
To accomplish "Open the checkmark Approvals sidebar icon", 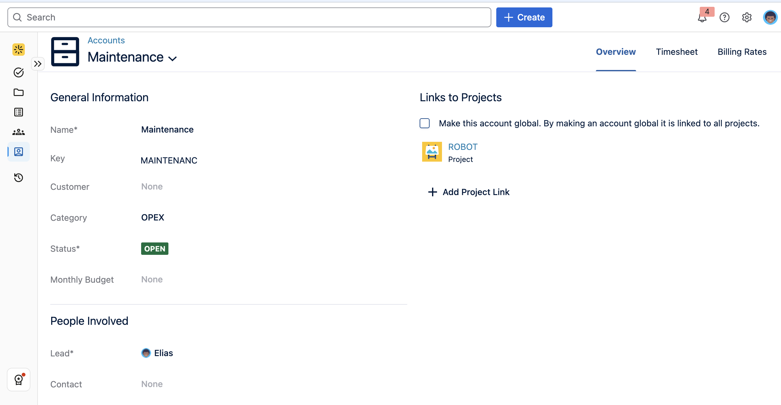I will click(x=19, y=72).
